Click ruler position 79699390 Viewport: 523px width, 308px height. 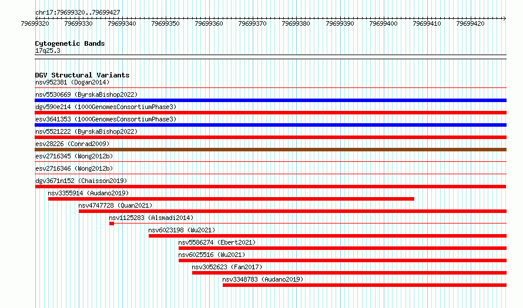(x=340, y=23)
